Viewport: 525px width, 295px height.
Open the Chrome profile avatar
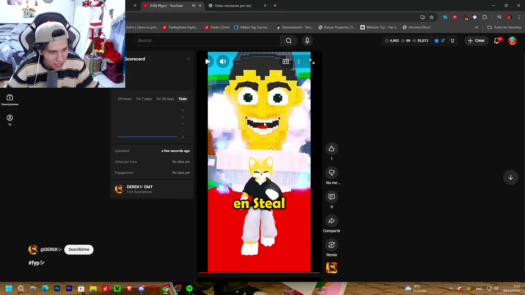click(x=509, y=17)
